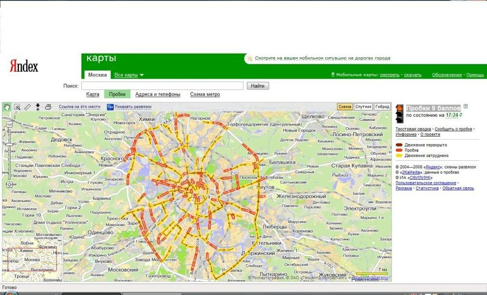
Task: Click the map zoom-in plus button
Action: (x=10, y=184)
